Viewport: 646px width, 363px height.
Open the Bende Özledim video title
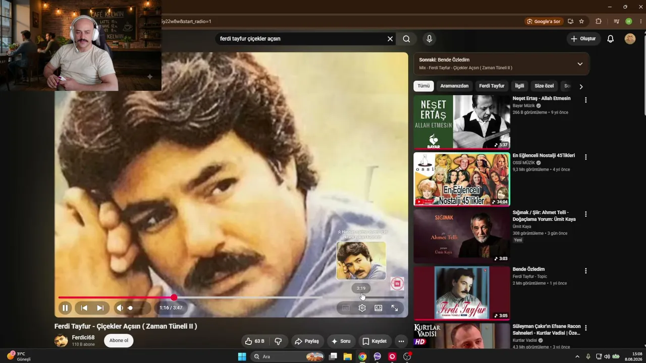coord(528,269)
